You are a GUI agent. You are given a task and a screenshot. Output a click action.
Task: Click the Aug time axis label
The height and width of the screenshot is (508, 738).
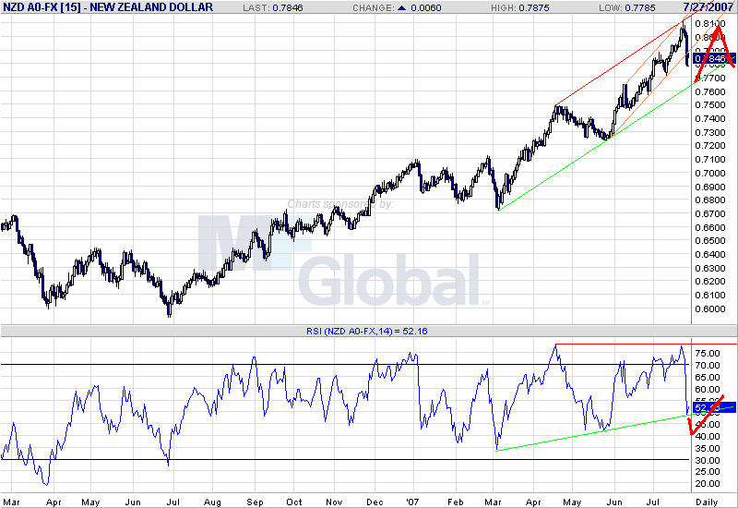tap(212, 502)
